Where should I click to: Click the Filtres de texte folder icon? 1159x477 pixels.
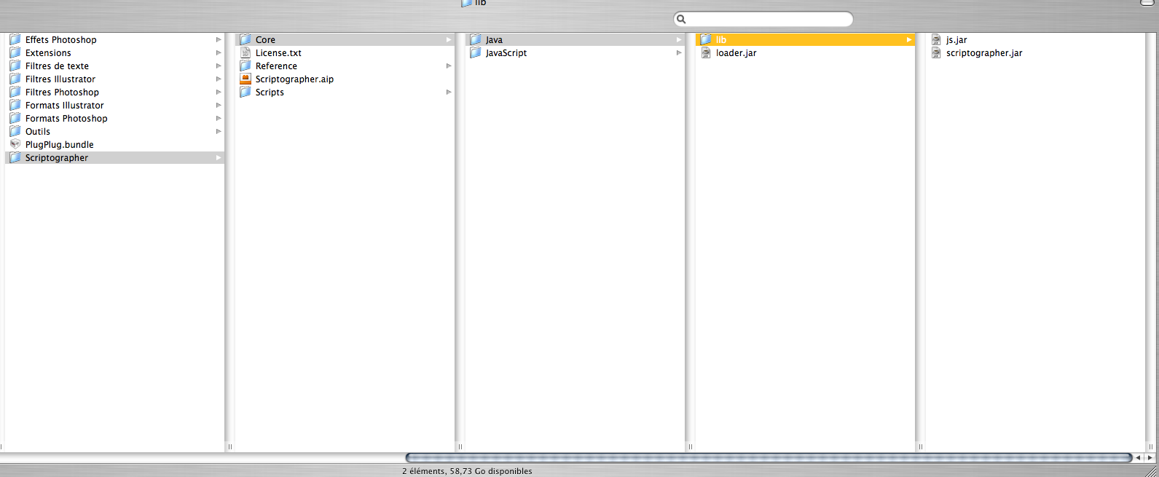click(x=15, y=66)
